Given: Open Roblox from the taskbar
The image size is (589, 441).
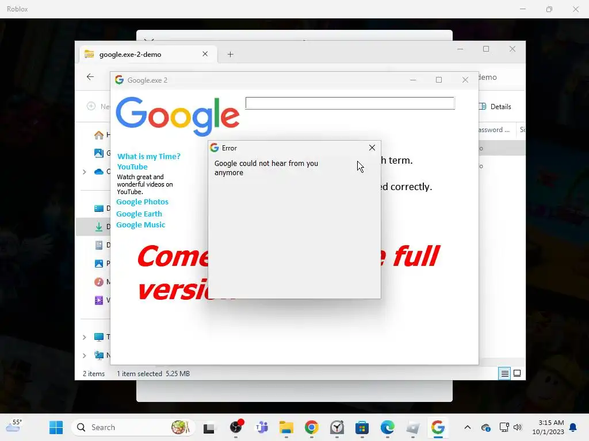Looking at the screenshot, I should (x=413, y=427).
